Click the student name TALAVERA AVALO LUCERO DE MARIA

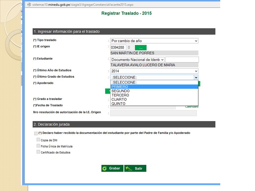tap(143, 65)
